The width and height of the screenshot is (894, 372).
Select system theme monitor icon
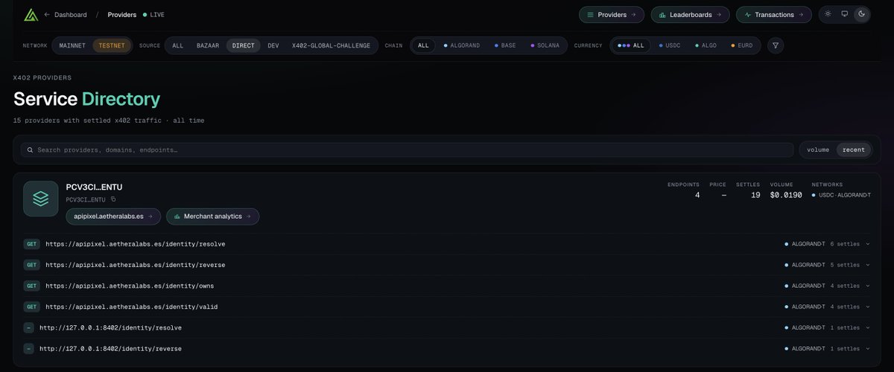tap(844, 14)
